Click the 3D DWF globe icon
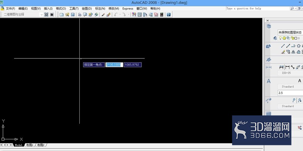Screen dimensions: 303x151 96,15
